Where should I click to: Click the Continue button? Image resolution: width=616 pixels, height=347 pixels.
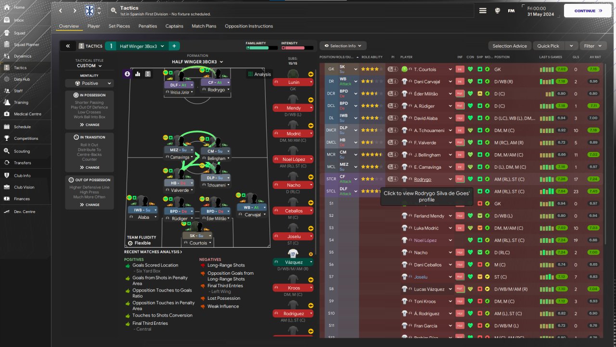pos(588,11)
